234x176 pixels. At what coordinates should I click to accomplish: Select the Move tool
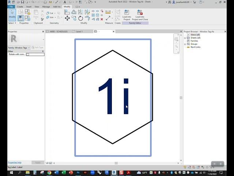(67, 18)
